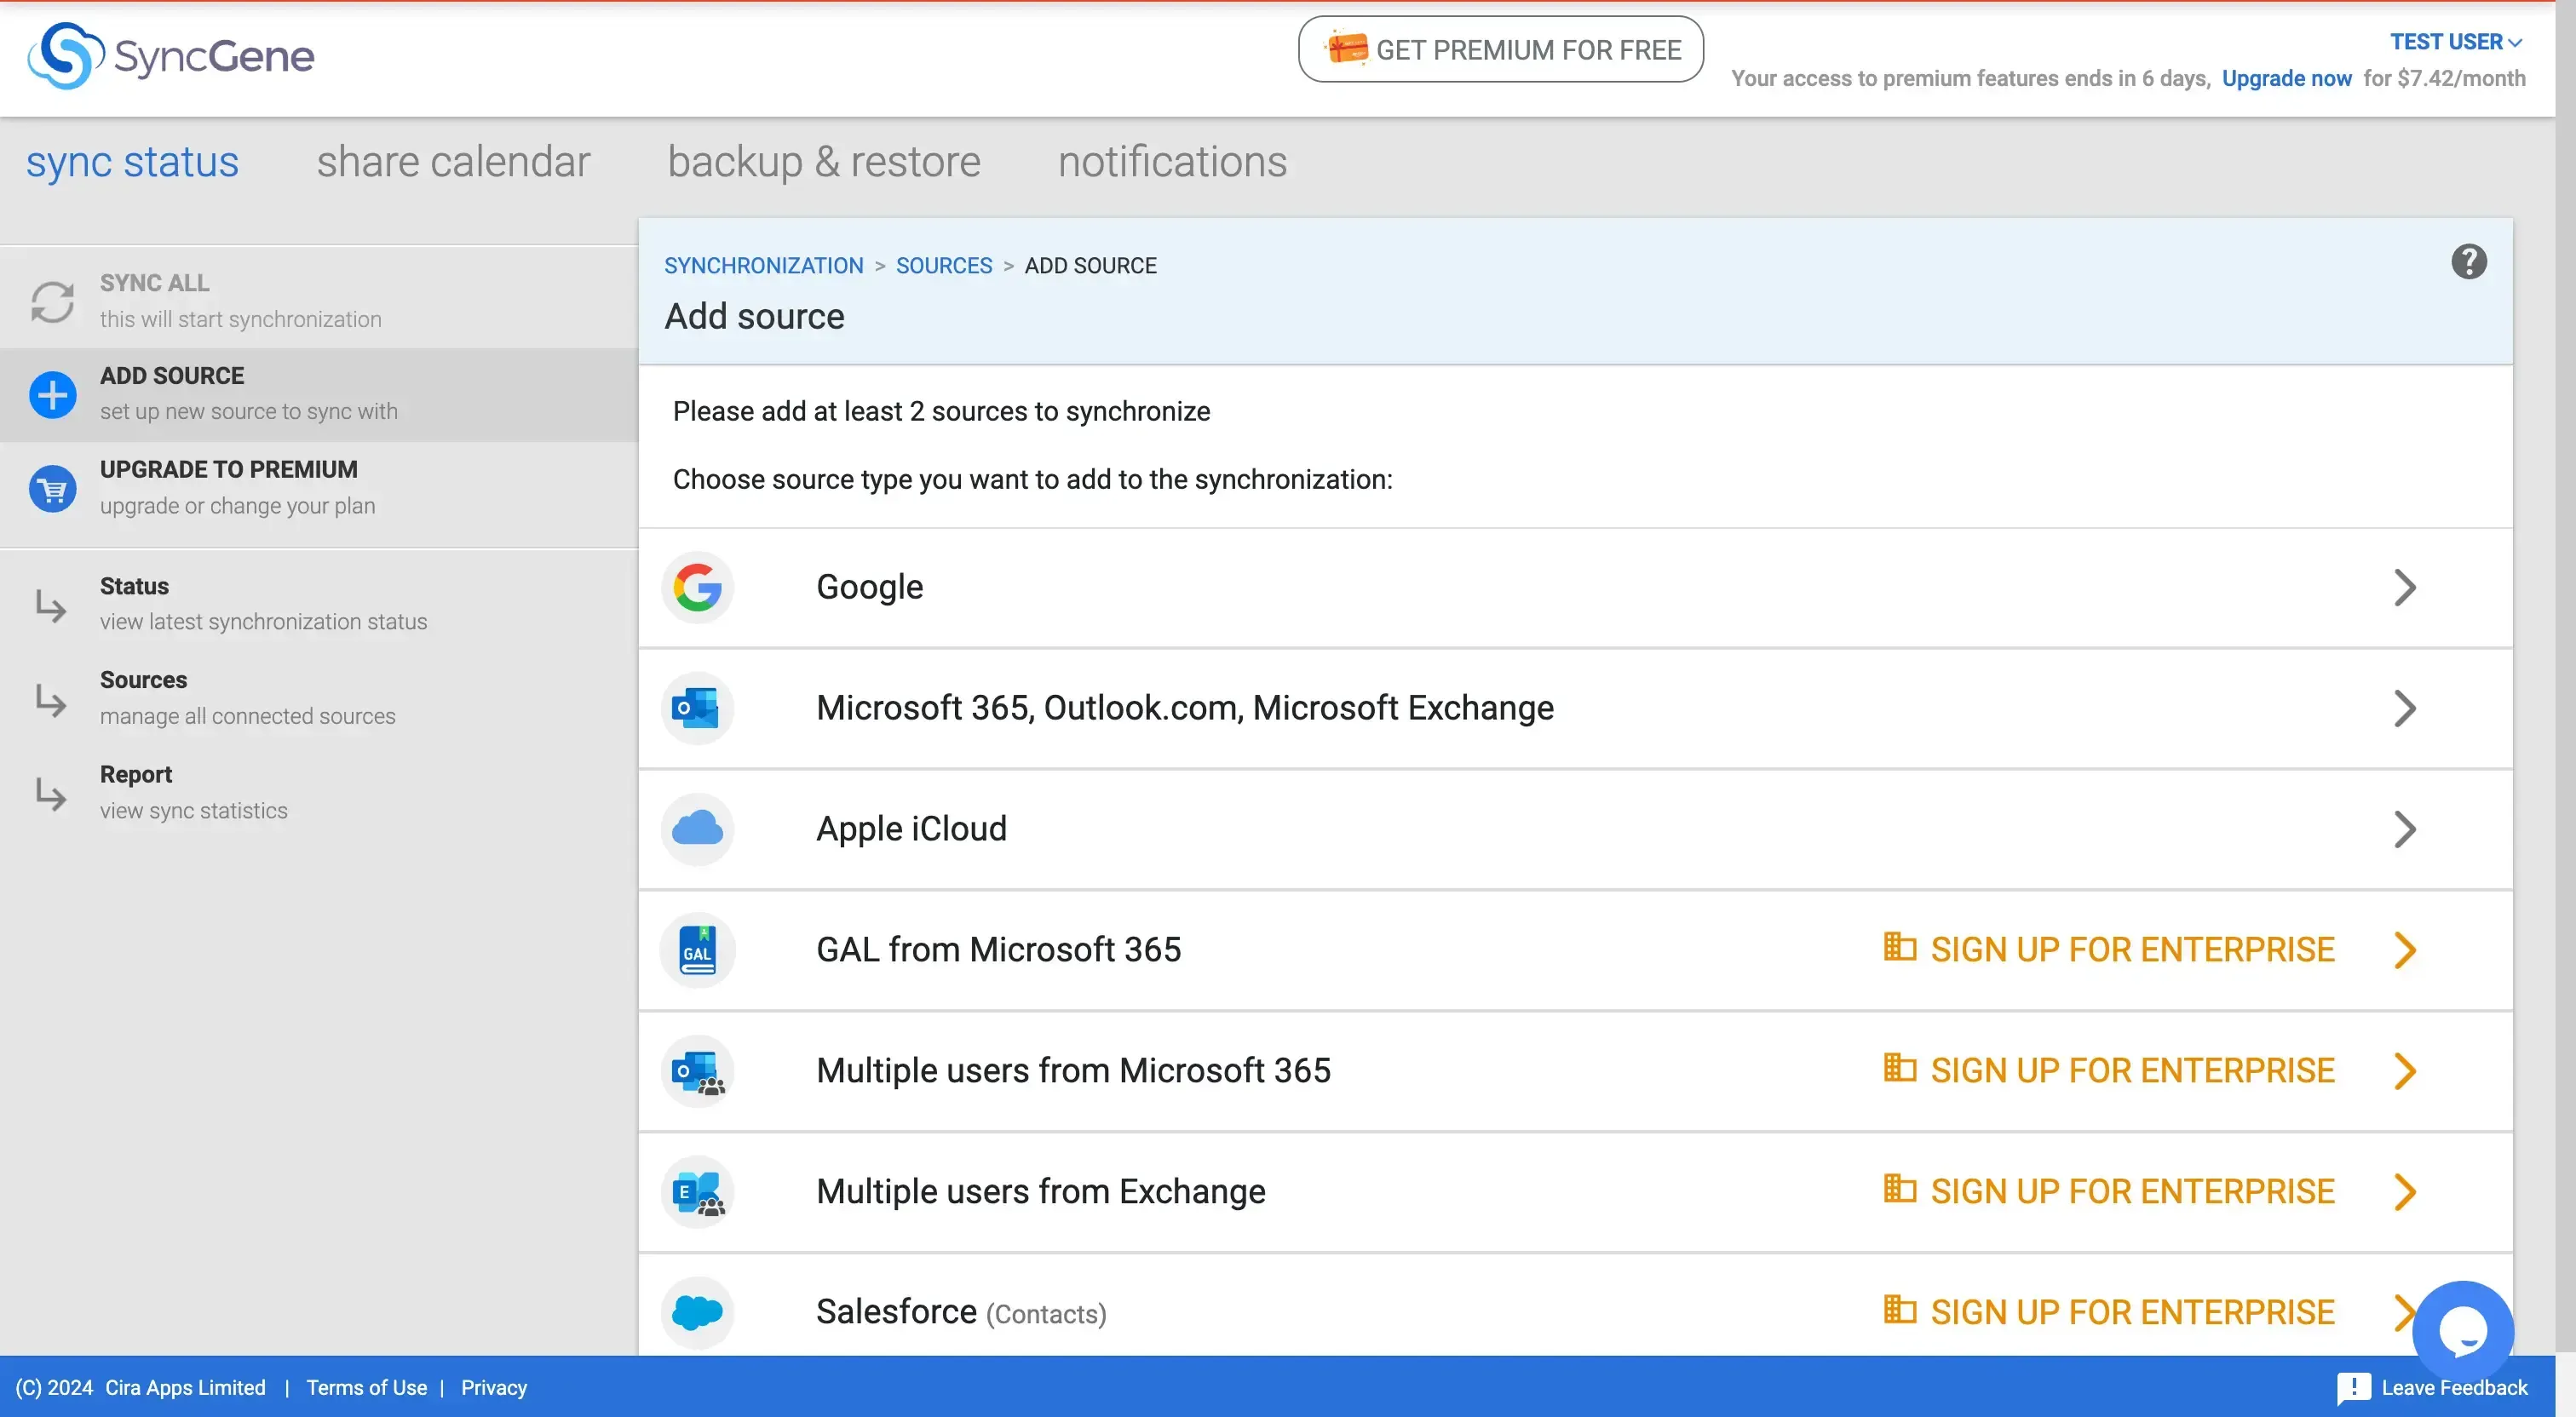
Task: Open the SOURCES breadcrumb link
Action: pyautogui.click(x=943, y=265)
